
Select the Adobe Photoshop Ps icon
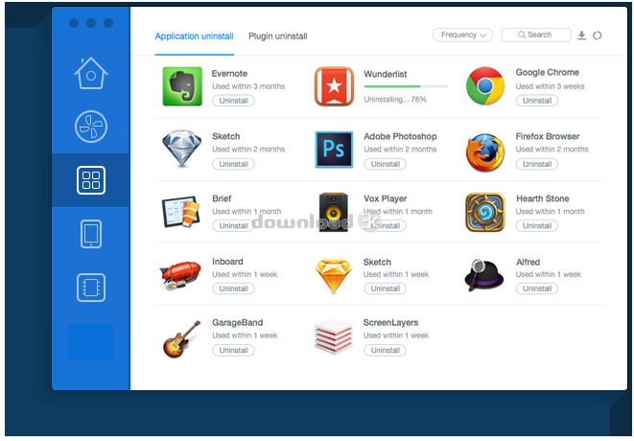pos(334,150)
